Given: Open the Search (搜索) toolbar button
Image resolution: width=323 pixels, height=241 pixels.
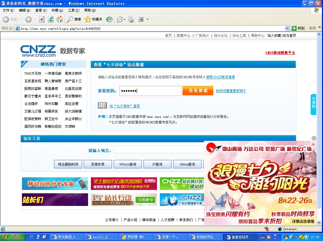Looking at the screenshot, I should 74,19.
